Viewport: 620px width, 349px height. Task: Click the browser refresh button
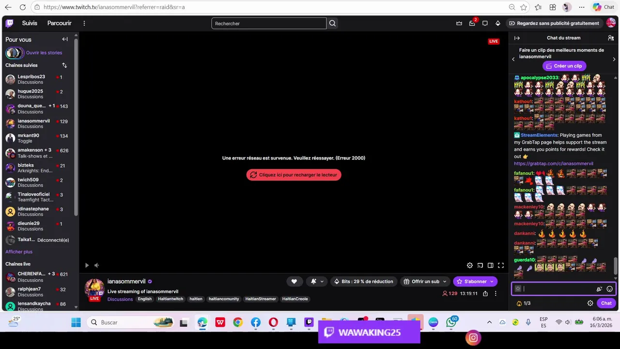(x=22, y=7)
